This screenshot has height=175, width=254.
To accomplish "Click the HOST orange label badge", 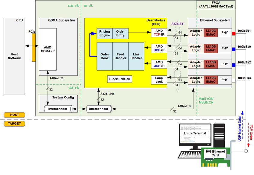I will [x=14, y=115].
